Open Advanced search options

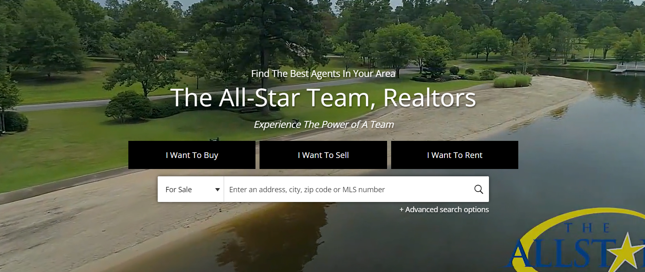(444, 210)
